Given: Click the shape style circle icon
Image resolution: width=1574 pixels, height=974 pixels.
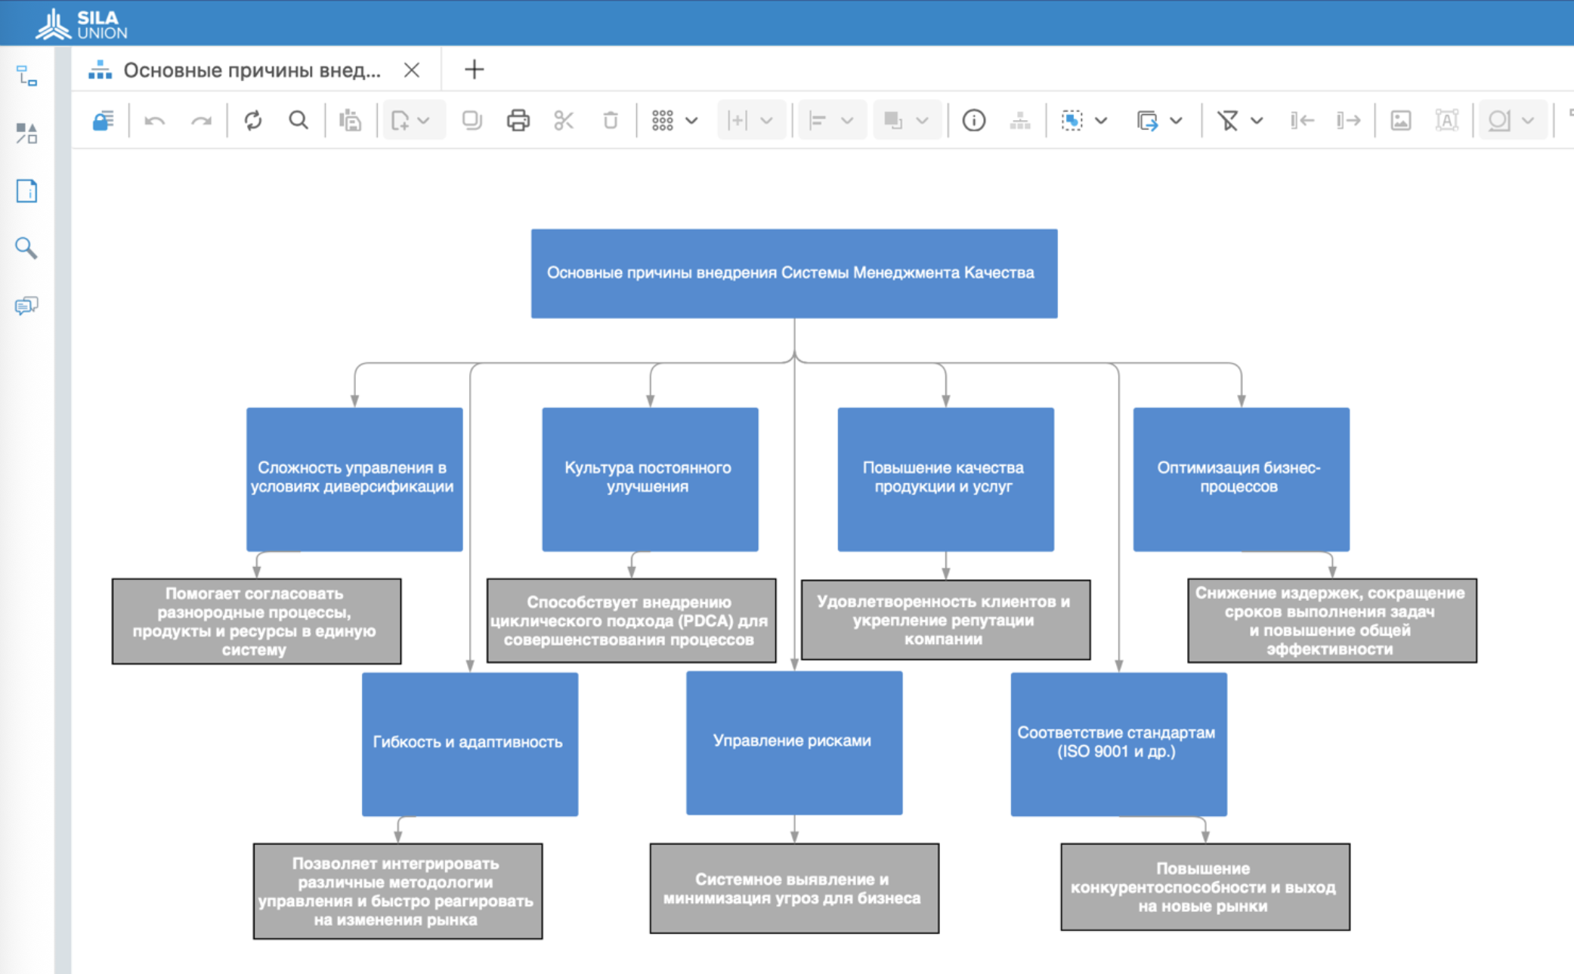Looking at the screenshot, I should point(1498,120).
